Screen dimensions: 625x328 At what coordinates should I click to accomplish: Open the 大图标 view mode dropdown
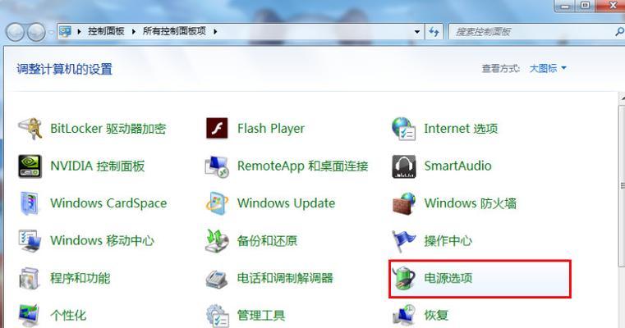pos(548,68)
